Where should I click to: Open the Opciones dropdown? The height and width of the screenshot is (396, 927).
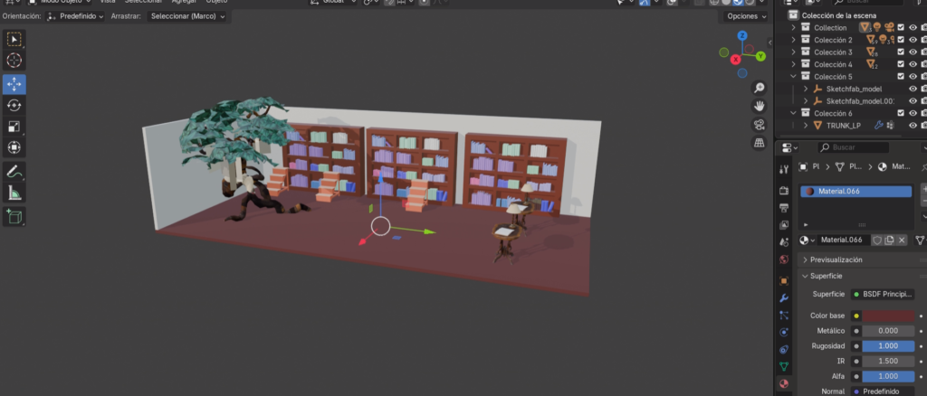coord(746,16)
